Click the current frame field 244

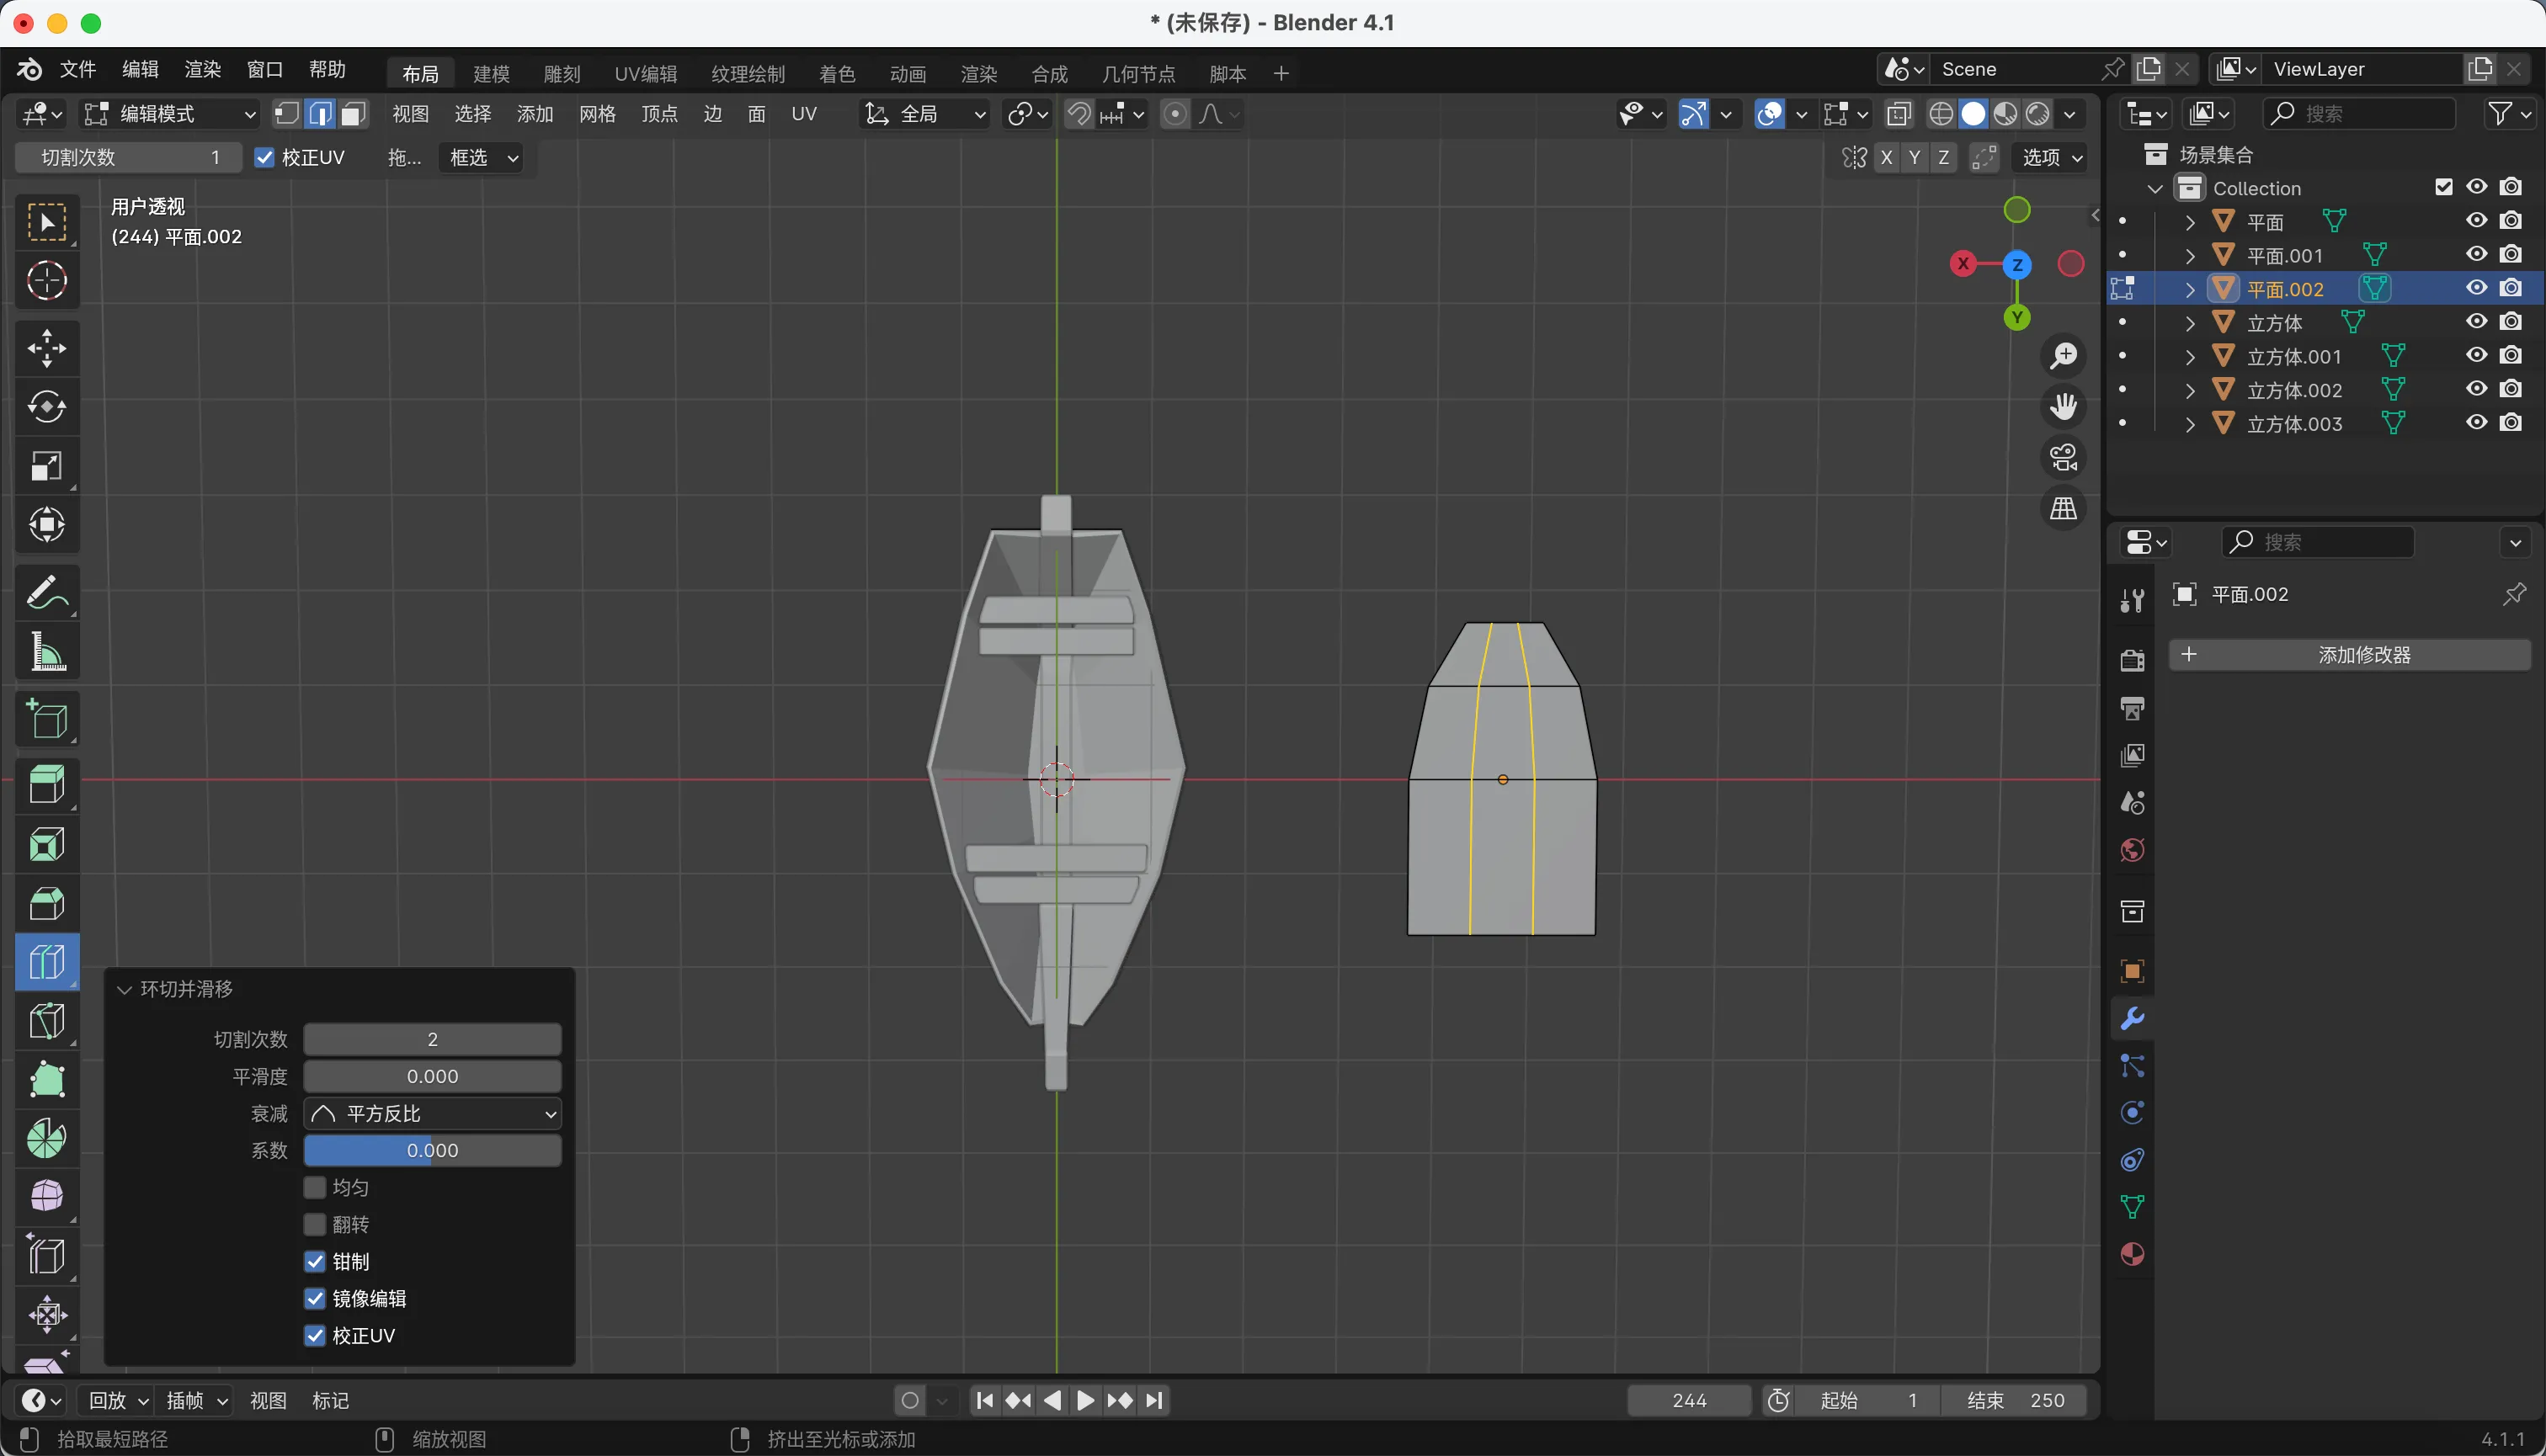pos(1689,1400)
